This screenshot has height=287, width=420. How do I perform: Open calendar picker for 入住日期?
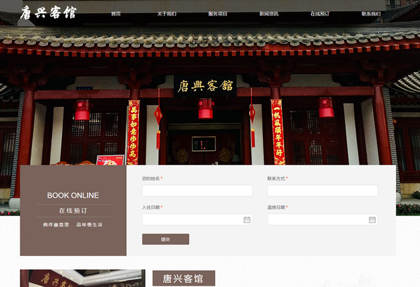[x=247, y=220]
